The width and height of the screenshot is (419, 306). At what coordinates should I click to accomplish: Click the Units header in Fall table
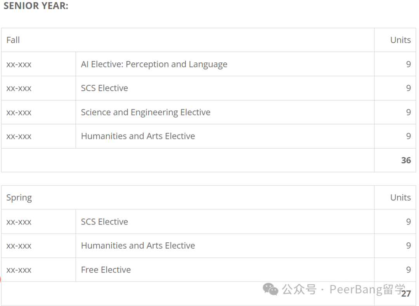(x=400, y=40)
